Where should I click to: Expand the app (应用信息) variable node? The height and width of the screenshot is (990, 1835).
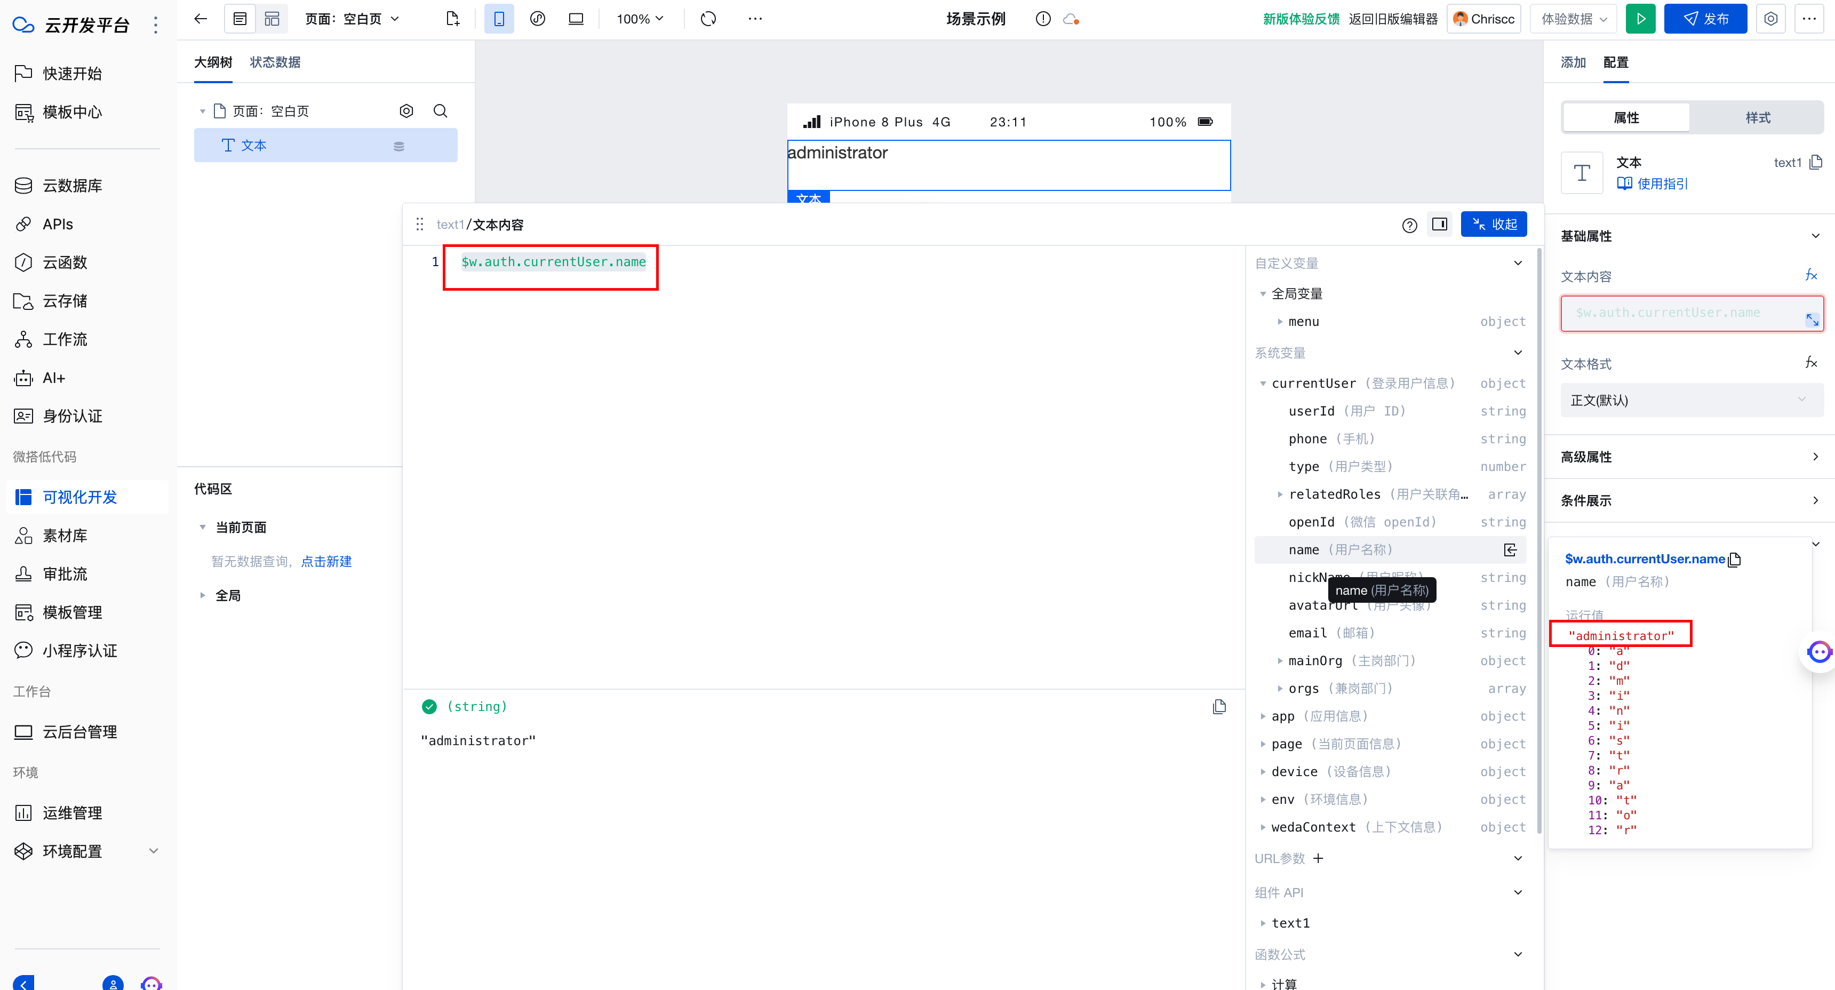click(x=1263, y=716)
